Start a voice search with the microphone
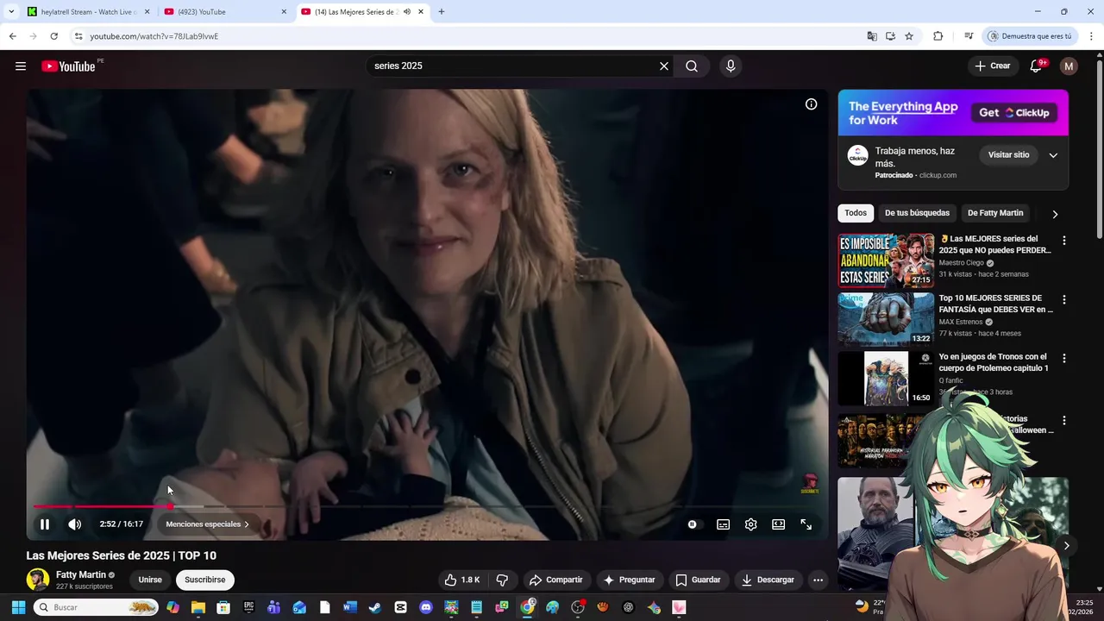 click(731, 66)
